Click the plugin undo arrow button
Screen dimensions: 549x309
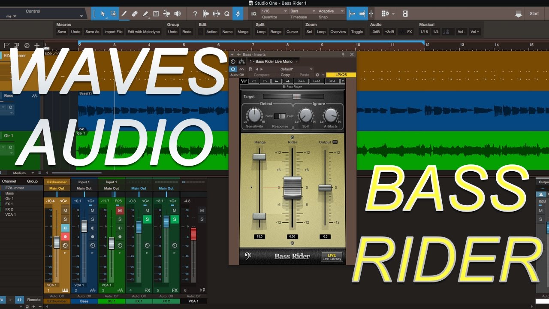pyautogui.click(x=254, y=81)
